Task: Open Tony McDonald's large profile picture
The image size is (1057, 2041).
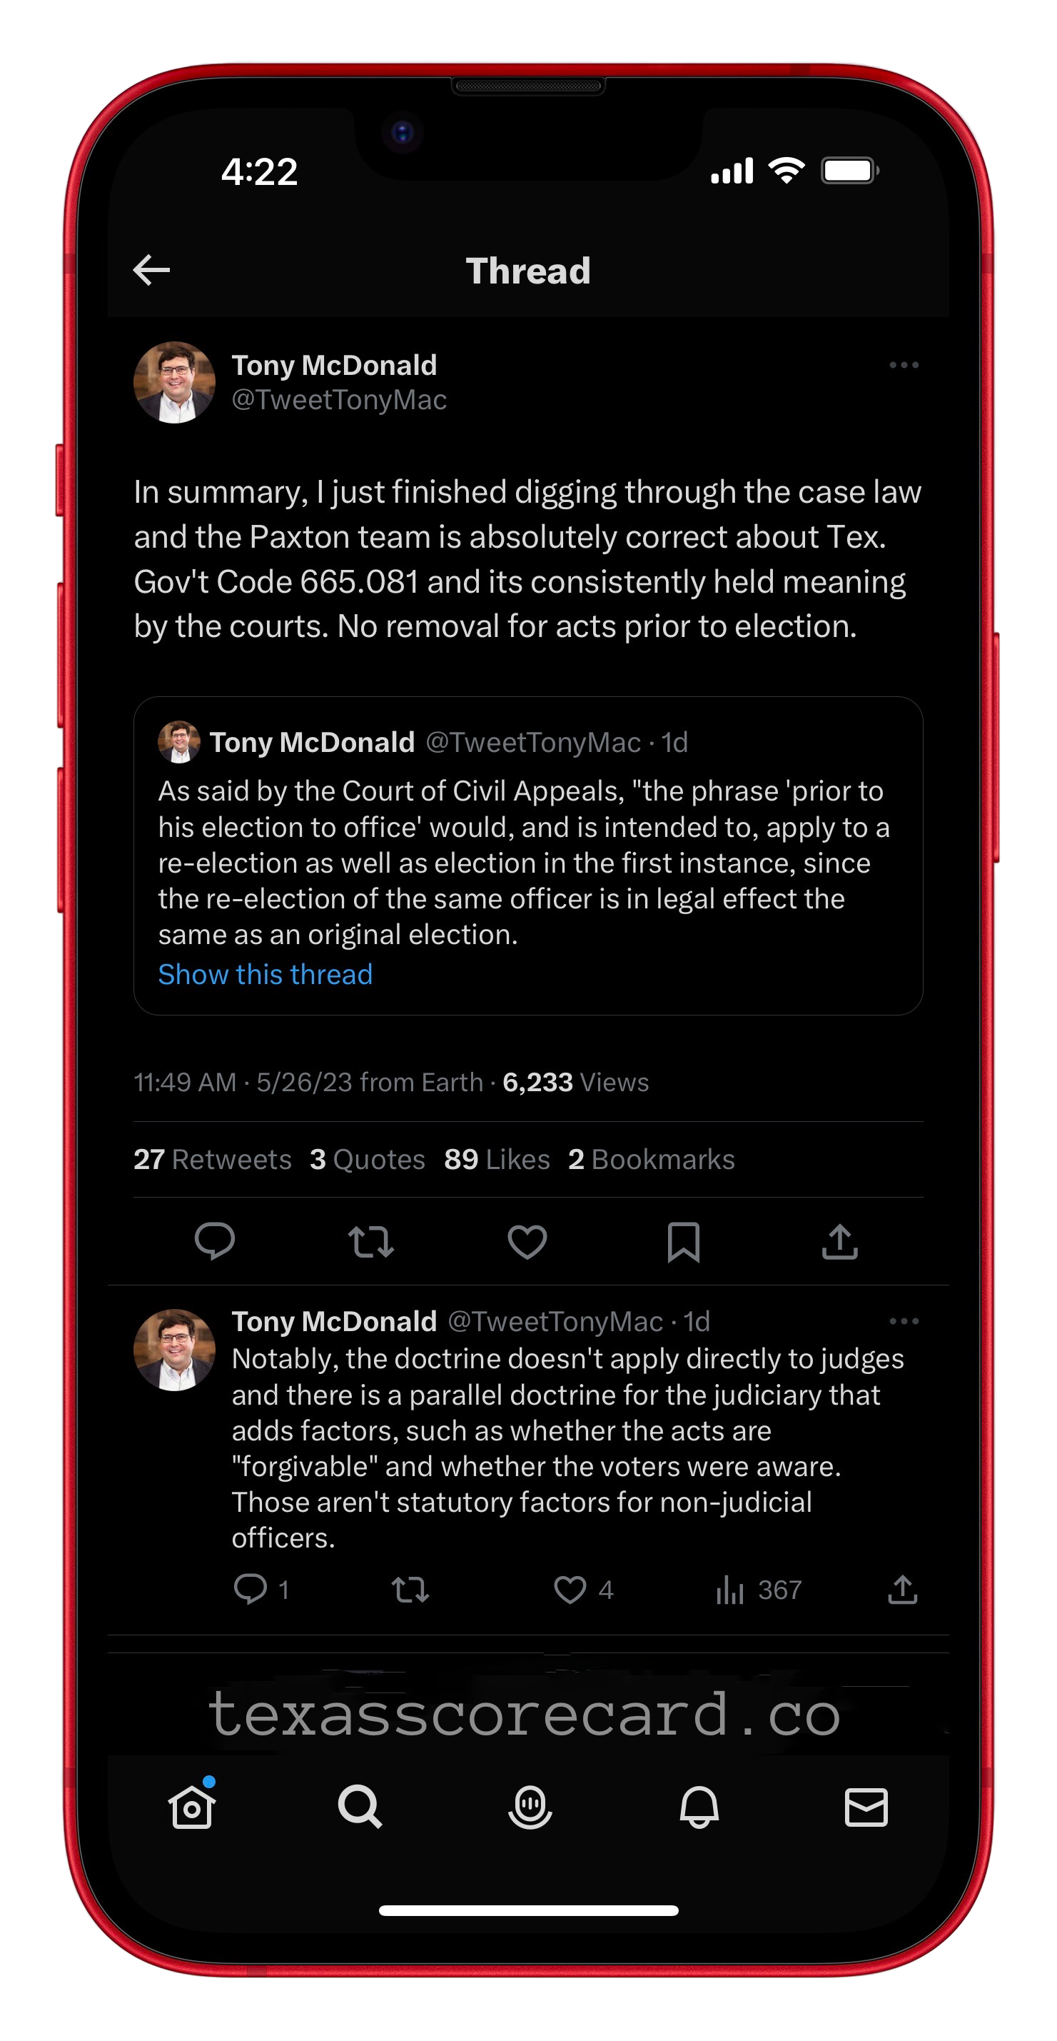Action: [174, 383]
